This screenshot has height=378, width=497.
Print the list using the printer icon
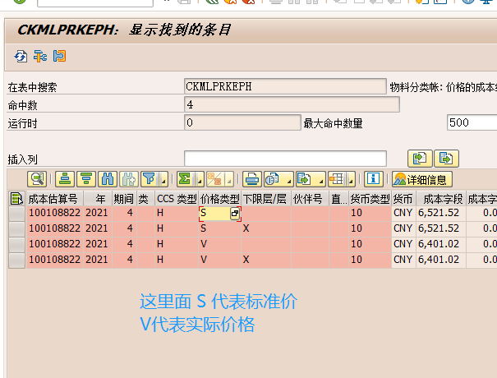[x=252, y=179]
